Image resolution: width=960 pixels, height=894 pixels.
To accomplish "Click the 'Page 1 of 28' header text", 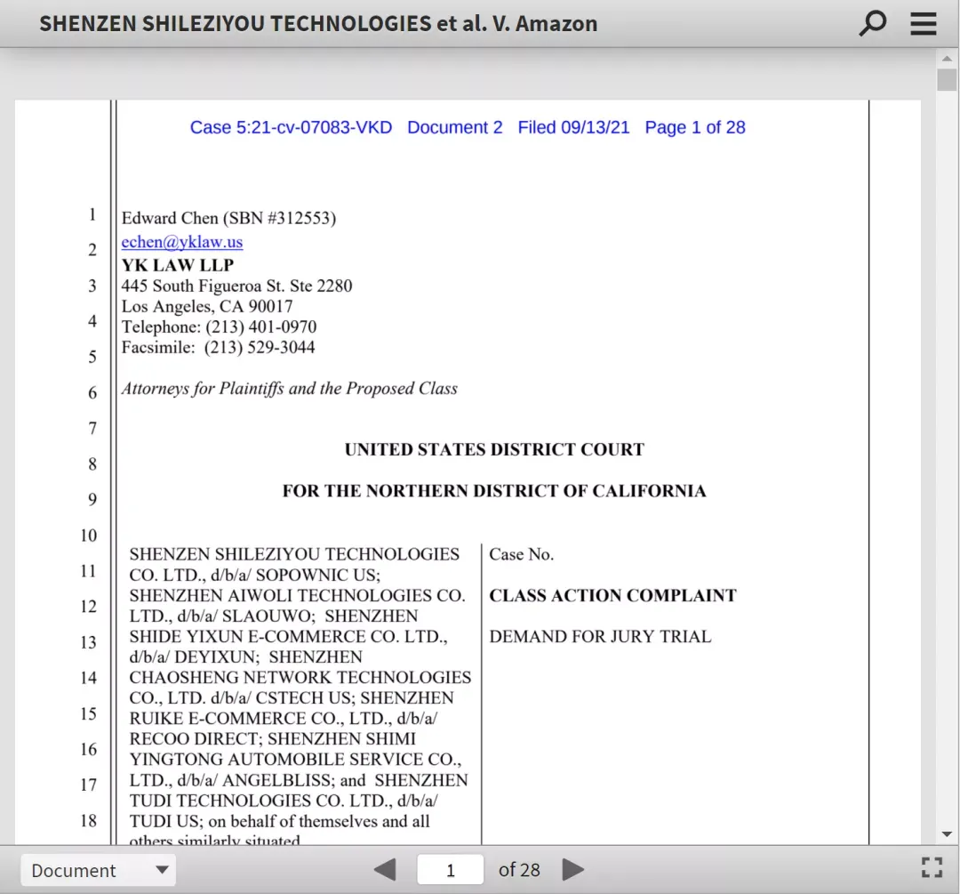I will [695, 127].
